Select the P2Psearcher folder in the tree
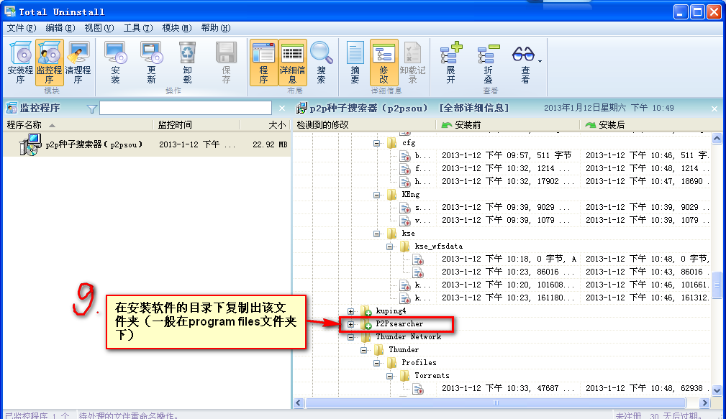This screenshot has height=419, width=726. click(399, 323)
